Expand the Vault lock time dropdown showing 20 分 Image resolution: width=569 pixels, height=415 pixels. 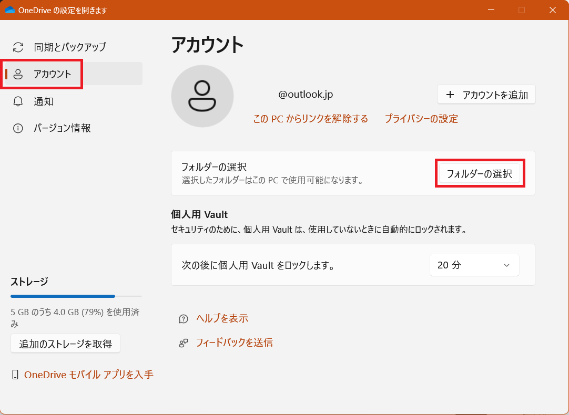(x=474, y=265)
